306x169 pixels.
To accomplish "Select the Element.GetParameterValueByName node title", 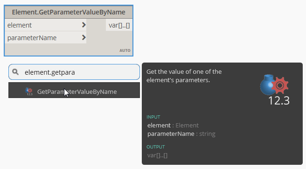I will 69,12.
